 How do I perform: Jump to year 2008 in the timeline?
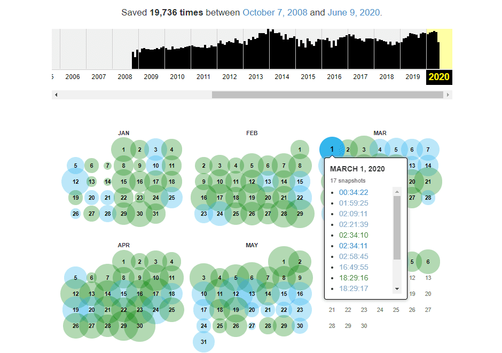tap(125, 77)
